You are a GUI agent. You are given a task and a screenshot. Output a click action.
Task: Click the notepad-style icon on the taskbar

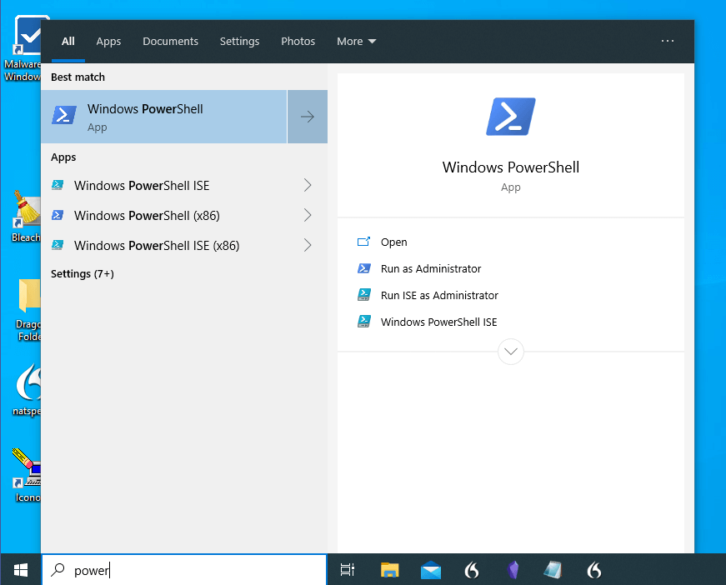click(553, 570)
